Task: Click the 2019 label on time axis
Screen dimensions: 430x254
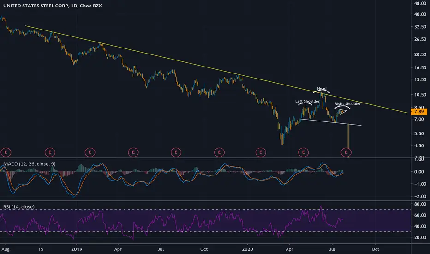Action: coord(77,249)
